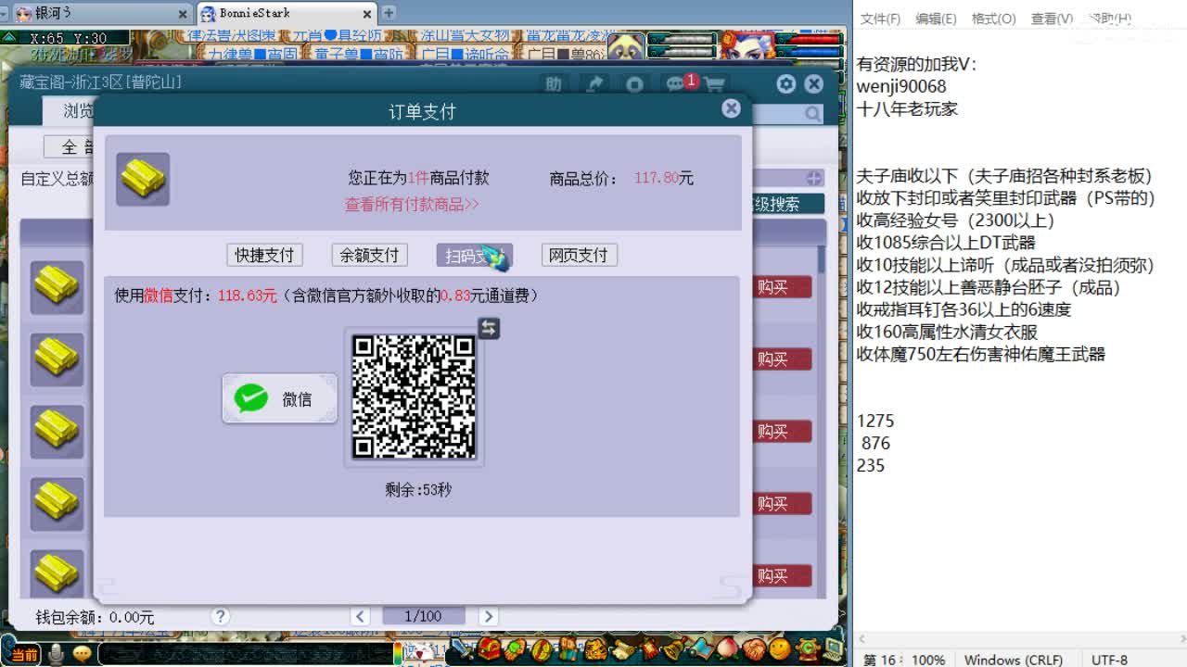Viewport: 1187px width, 667px height.
Task: Click the sword icon in game toolbar
Action: (460, 648)
